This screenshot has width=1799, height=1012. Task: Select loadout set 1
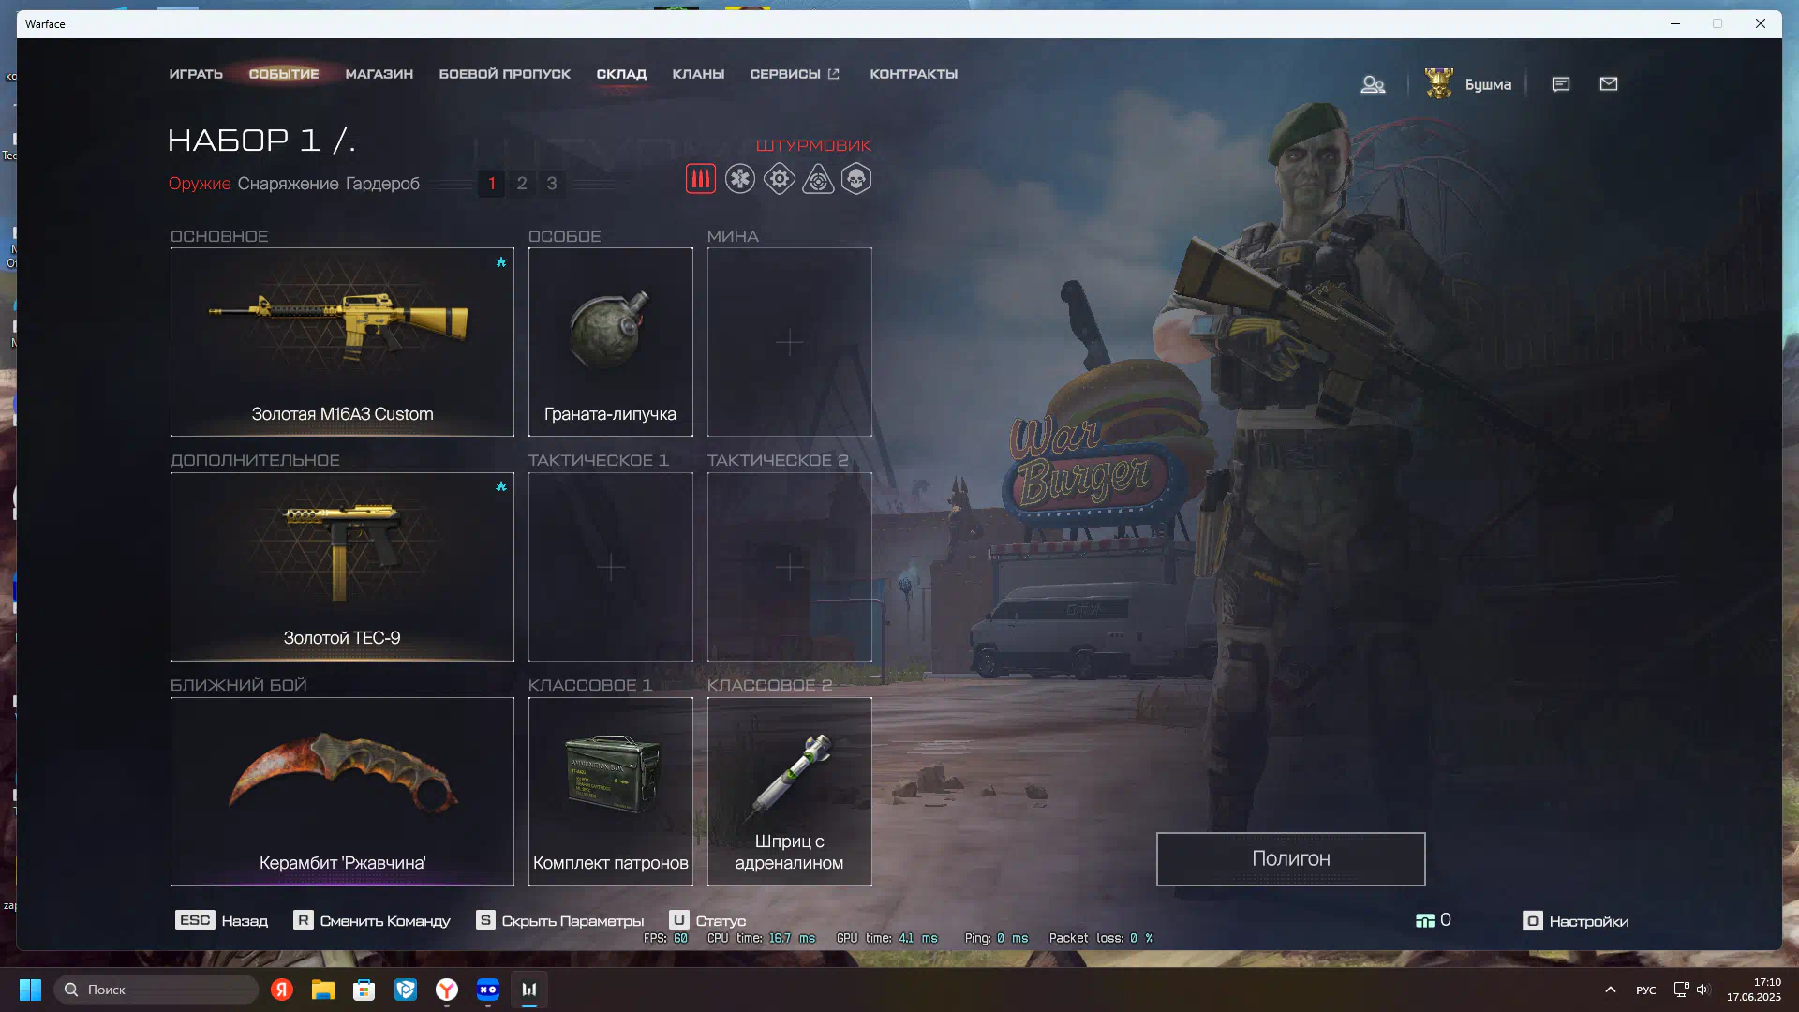pos(492,184)
